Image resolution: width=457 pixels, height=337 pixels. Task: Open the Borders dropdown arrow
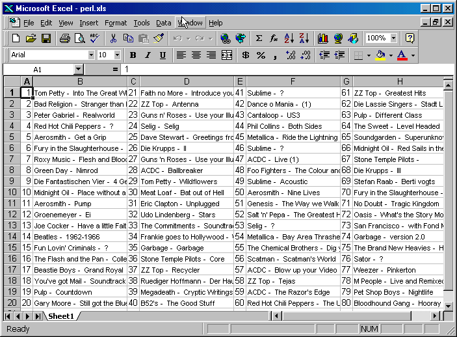[x=369, y=55]
